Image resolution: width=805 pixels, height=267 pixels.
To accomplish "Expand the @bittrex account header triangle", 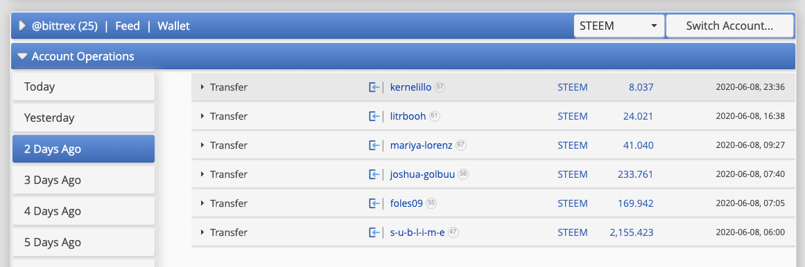I will 22,26.
